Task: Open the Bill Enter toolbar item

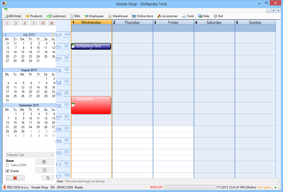Action: [13, 16]
